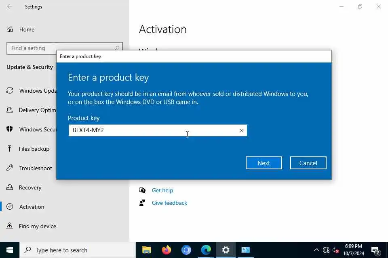Open the notification center icon
388x258 pixels.
point(375,251)
